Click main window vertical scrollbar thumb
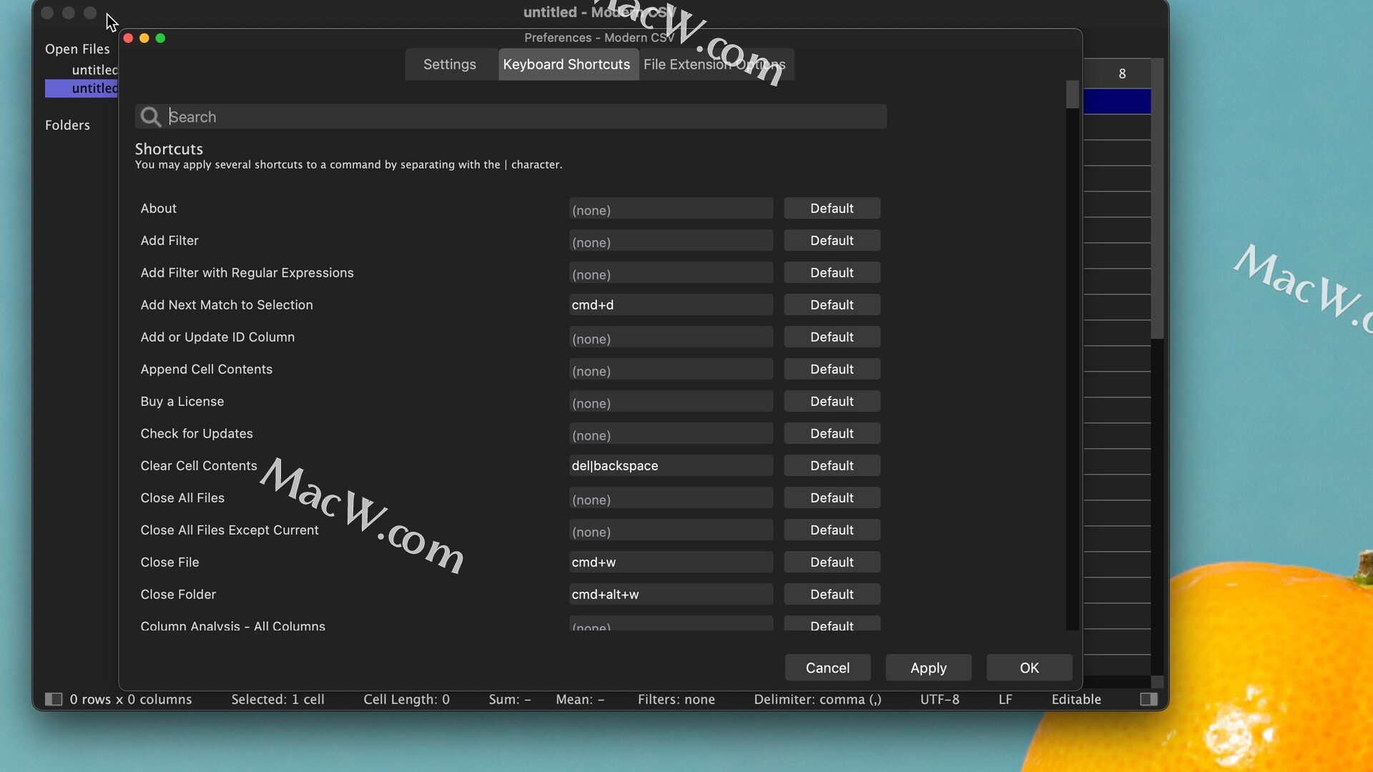Viewport: 1373px width, 772px height. click(1157, 199)
